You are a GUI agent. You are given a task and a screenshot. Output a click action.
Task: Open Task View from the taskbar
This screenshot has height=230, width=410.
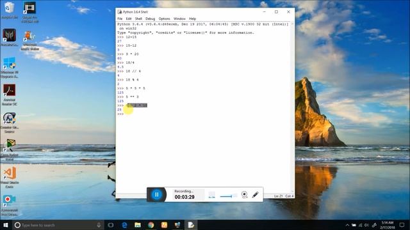111,225
